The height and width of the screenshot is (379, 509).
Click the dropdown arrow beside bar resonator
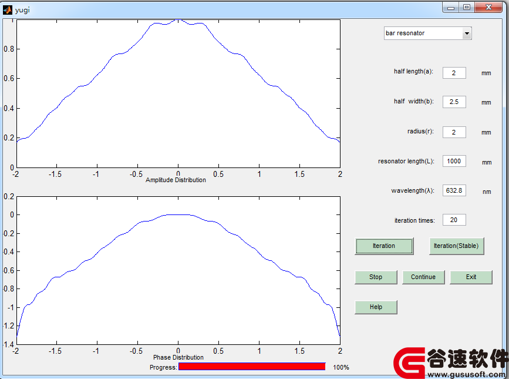(x=467, y=33)
